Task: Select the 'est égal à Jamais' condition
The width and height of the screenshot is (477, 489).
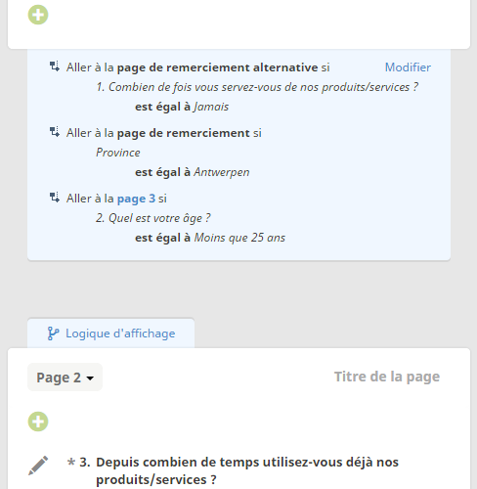Action: click(x=182, y=107)
